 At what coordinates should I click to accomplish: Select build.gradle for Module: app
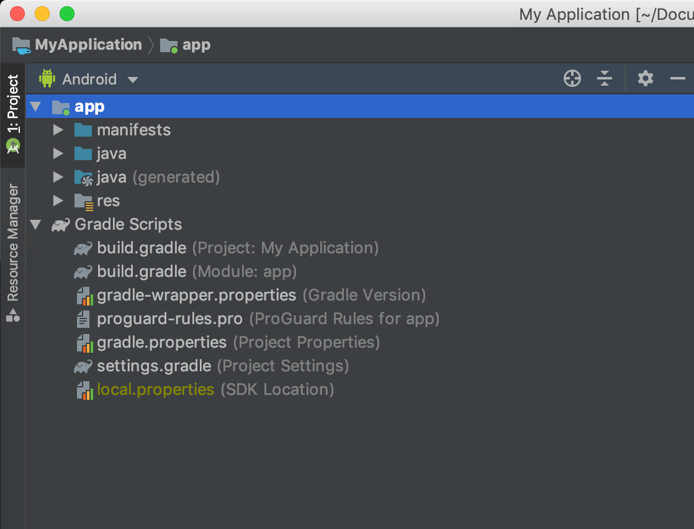coord(142,272)
